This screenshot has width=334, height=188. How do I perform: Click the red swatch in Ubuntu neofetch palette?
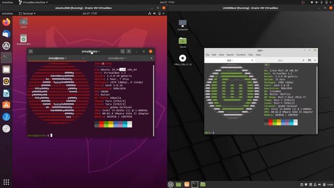(101, 124)
